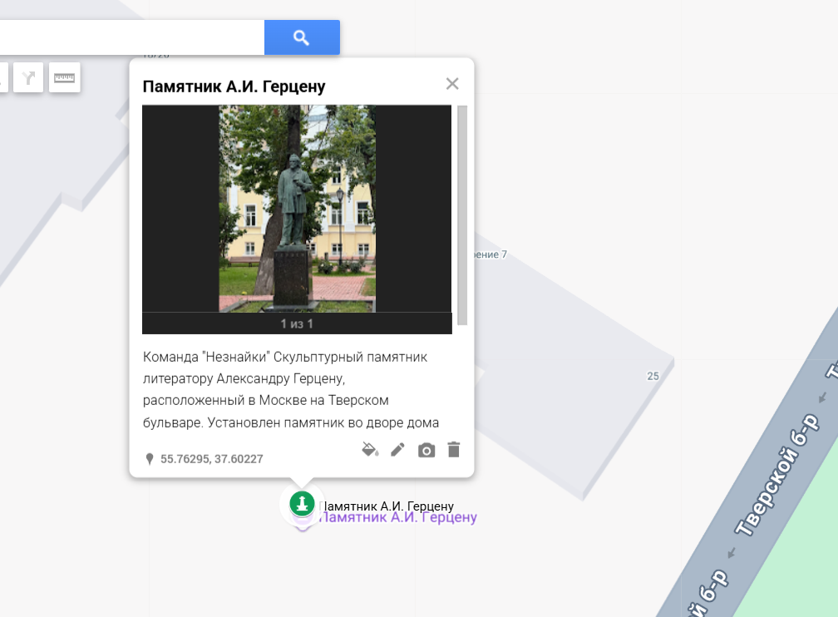Image resolution: width=838 pixels, height=617 pixels.
Task: Click the info window vertical scrollbar
Action: click(462, 215)
